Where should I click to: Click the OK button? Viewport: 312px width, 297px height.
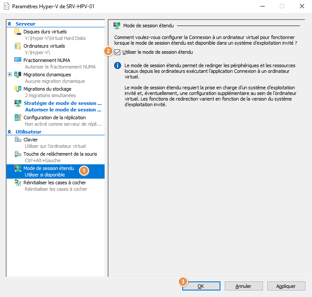201,286
